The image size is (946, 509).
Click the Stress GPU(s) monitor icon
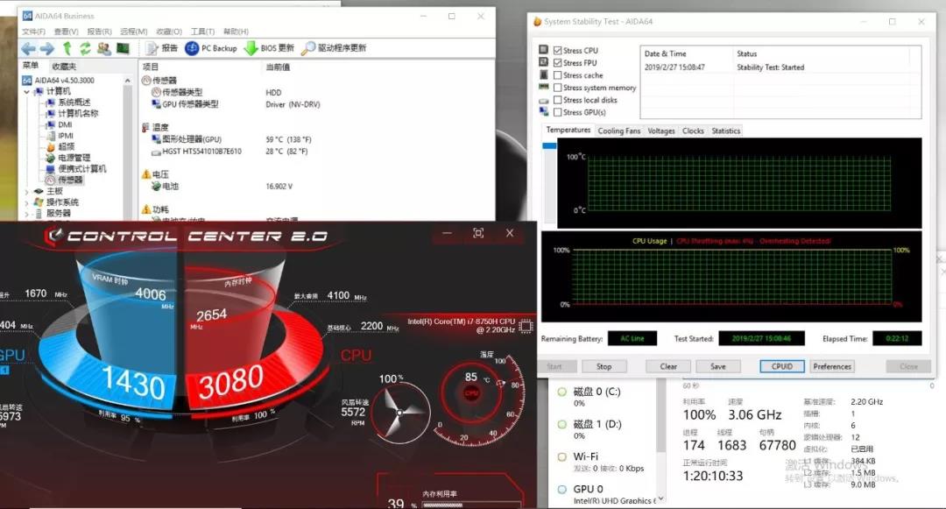[x=544, y=111]
